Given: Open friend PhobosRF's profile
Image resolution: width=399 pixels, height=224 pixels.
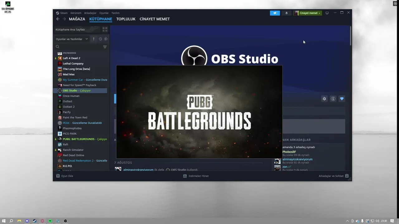Looking at the screenshot, I should pyautogui.click(x=289, y=152).
